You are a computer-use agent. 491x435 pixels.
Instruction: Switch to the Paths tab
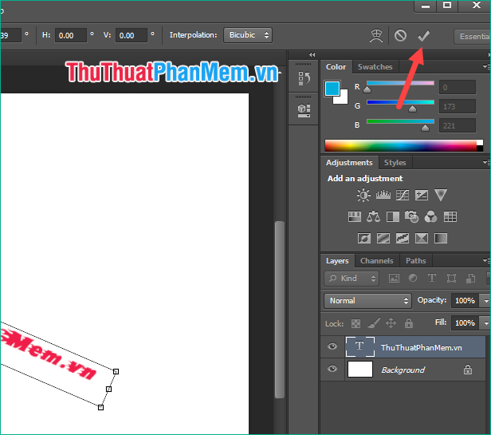tap(416, 261)
